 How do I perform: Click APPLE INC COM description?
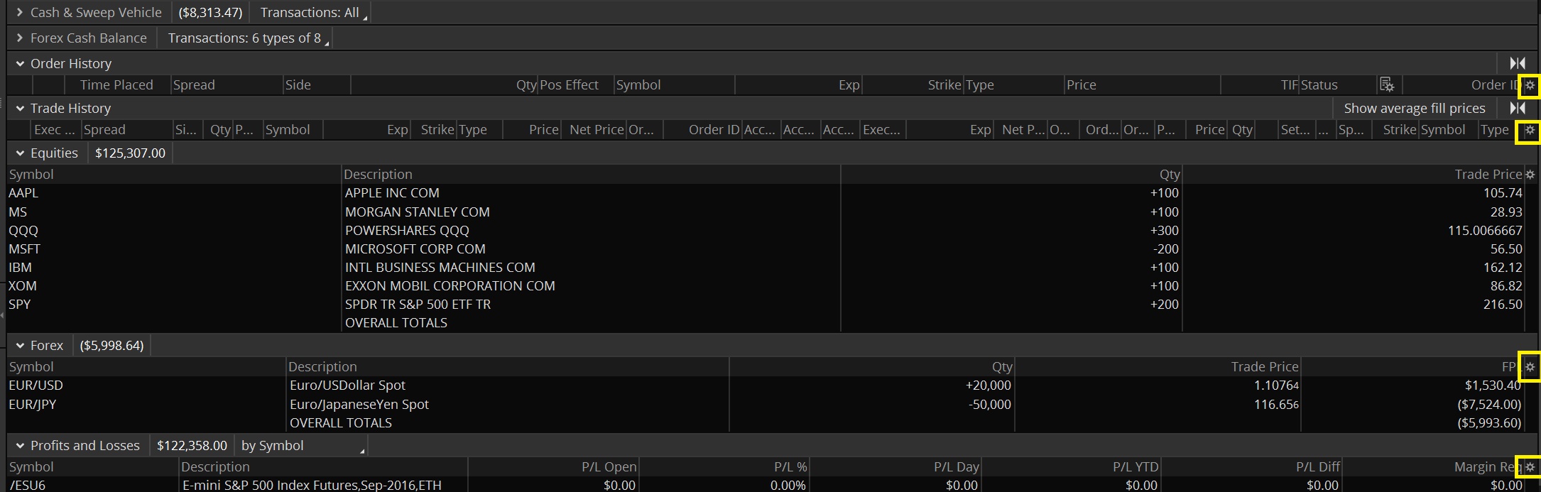coord(392,193)
